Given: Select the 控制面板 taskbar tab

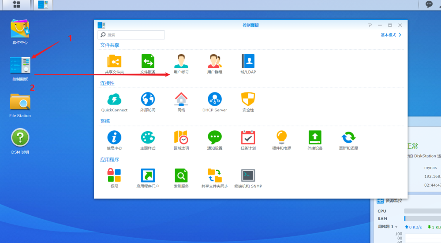Looking at the screenshot, I should click(43, 4).
